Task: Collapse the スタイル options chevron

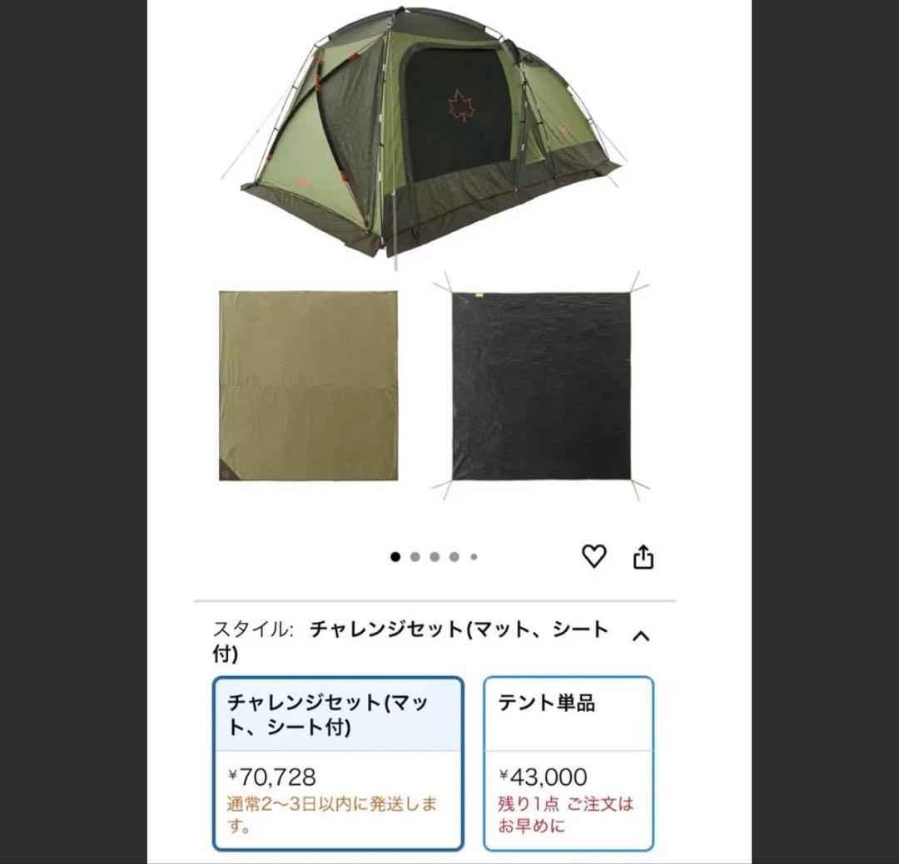Action: 641,636
